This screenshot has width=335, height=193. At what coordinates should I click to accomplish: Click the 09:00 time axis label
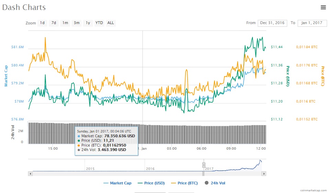(231, 148)
